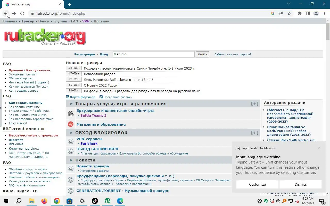Open the Поиск menu item
The height and width of the screenshot is (206, 330).
click(x=44, y=21)
